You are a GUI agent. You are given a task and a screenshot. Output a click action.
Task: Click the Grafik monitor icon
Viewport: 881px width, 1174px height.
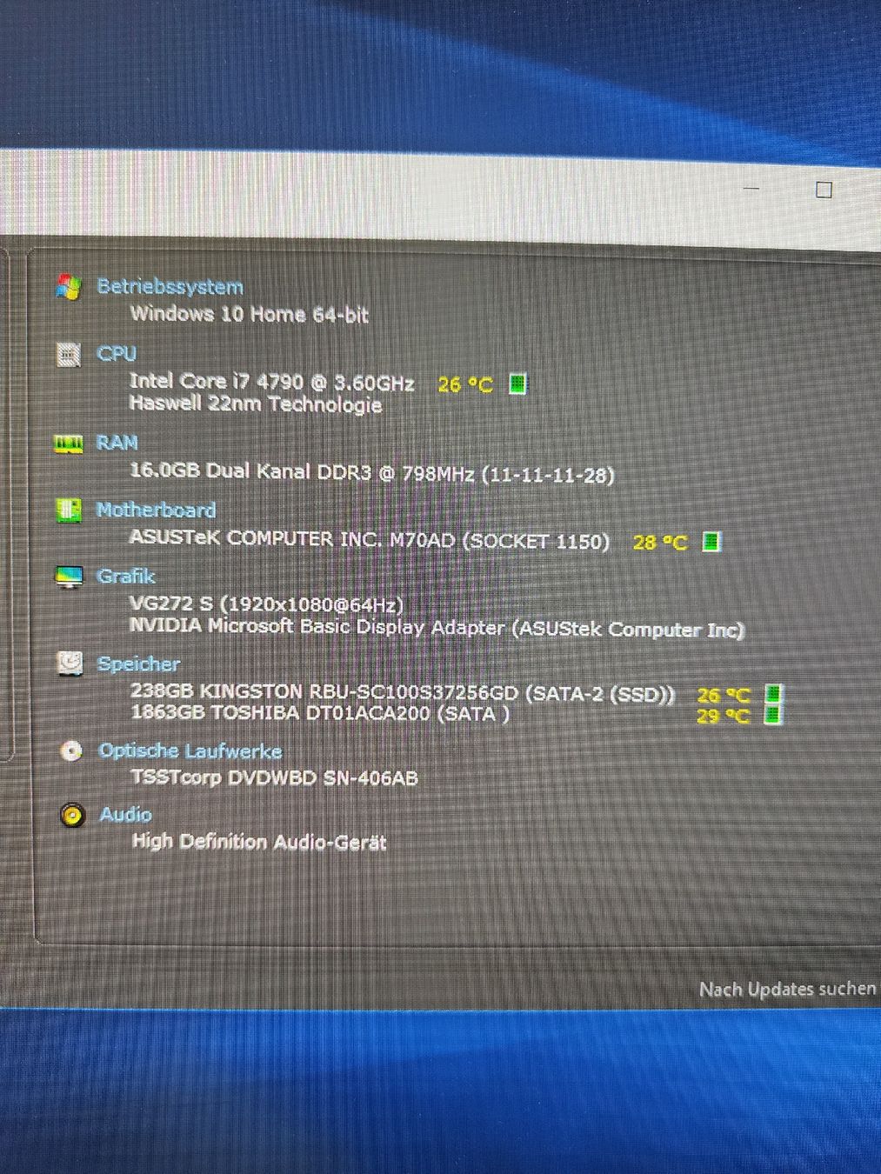coord(69,577)
